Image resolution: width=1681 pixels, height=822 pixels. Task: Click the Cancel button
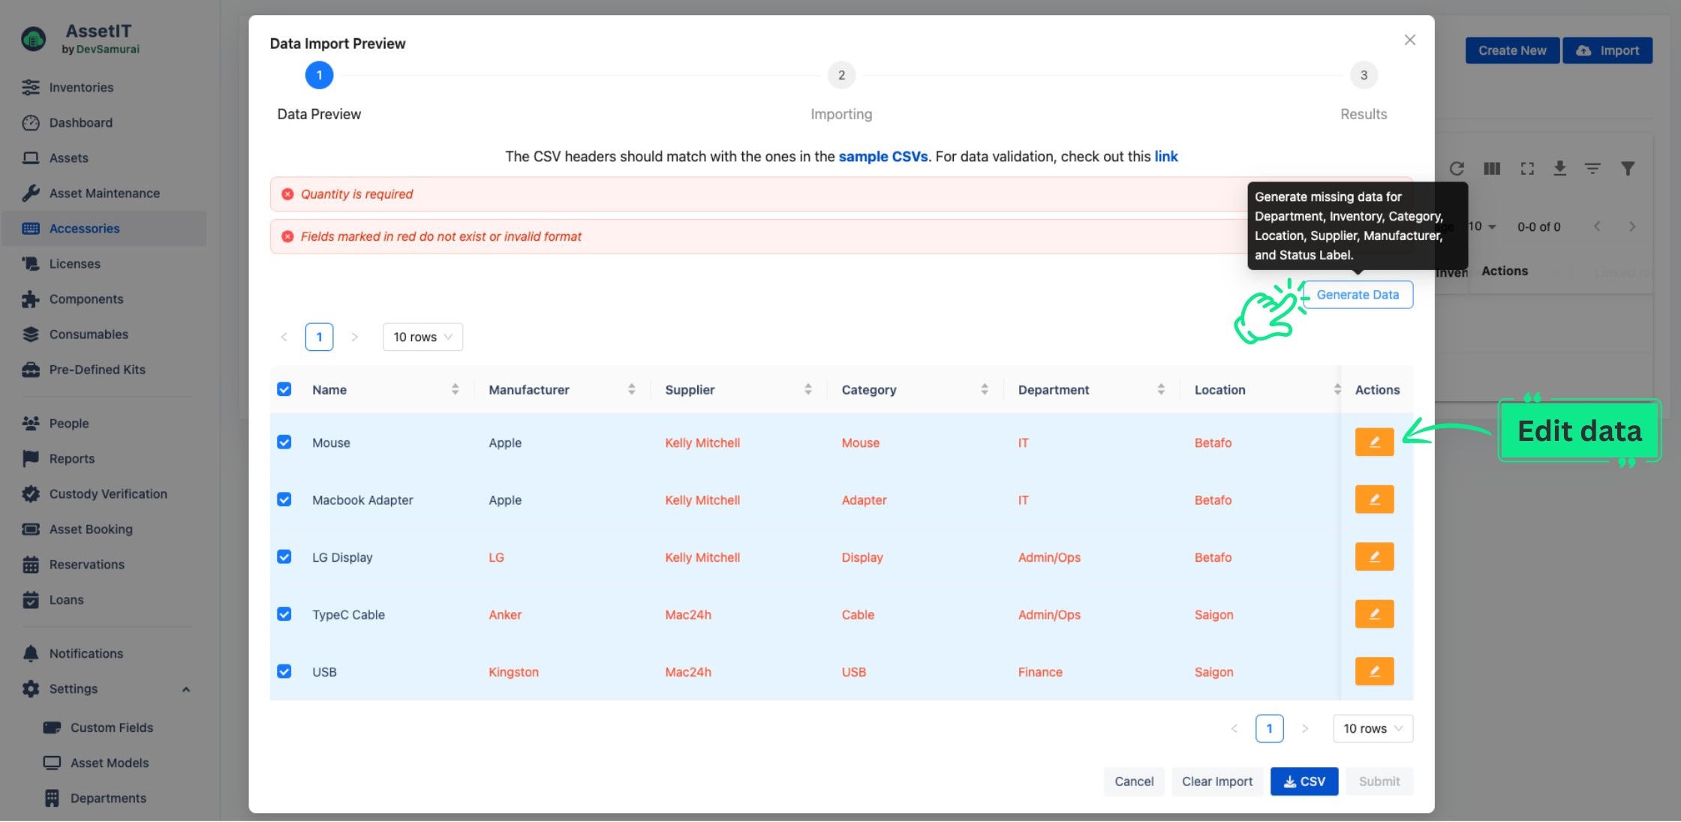coord(1133,780)
